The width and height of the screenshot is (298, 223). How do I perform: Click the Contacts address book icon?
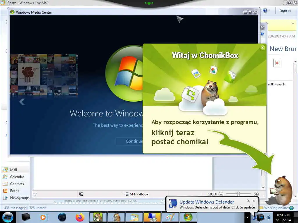5,184
